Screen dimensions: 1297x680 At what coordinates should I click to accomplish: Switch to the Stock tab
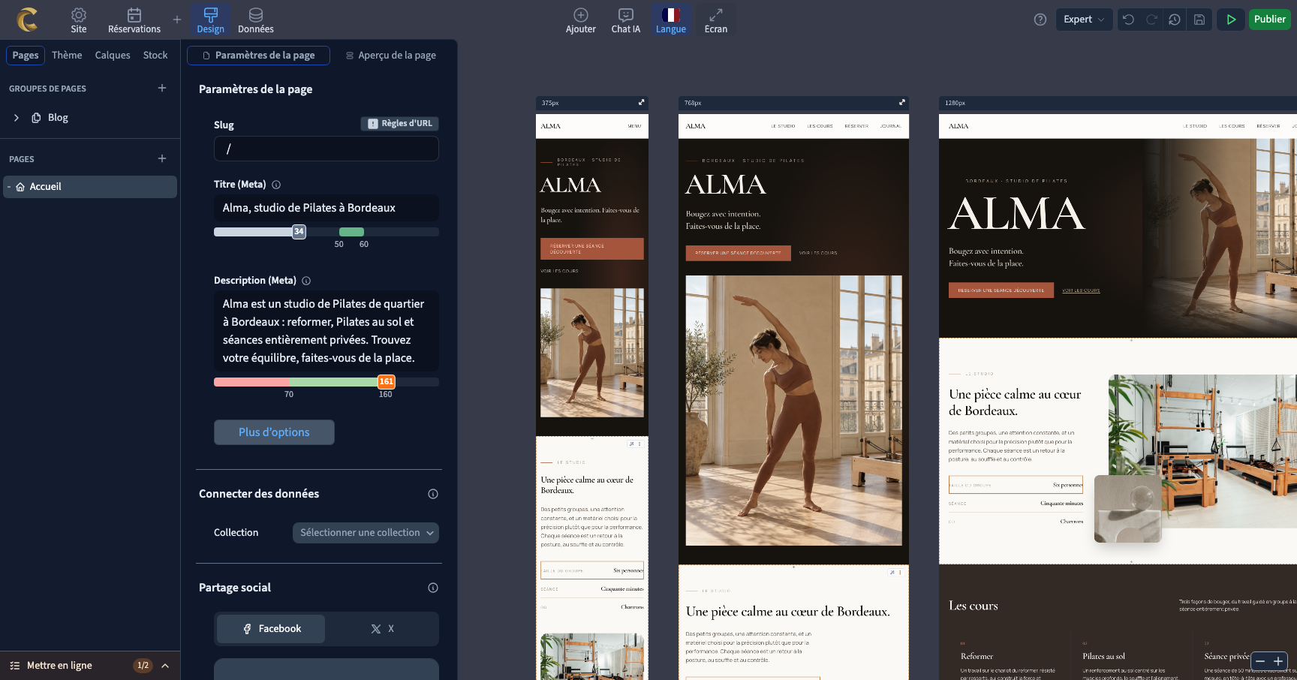[x=155, y=56]
